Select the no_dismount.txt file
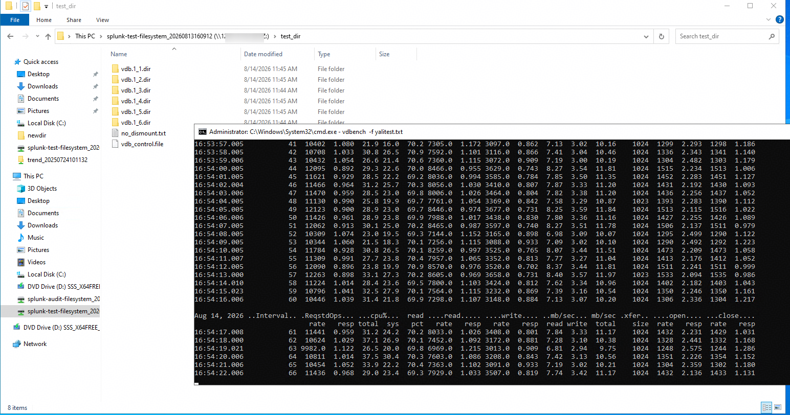The height and width of the screenshot is (415, 790). click(143, 133)
